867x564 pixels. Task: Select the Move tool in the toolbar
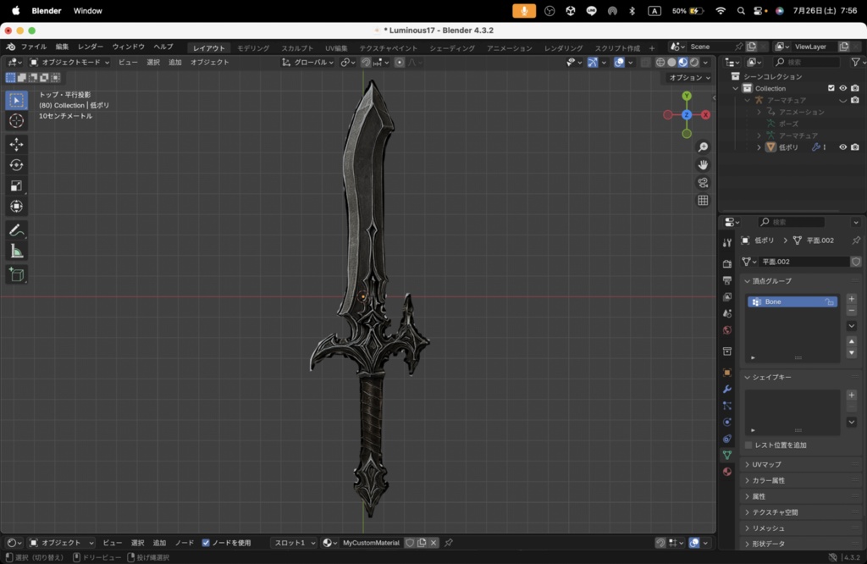tap(17, 144)
